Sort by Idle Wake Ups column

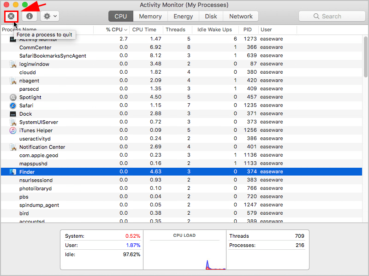215,29
